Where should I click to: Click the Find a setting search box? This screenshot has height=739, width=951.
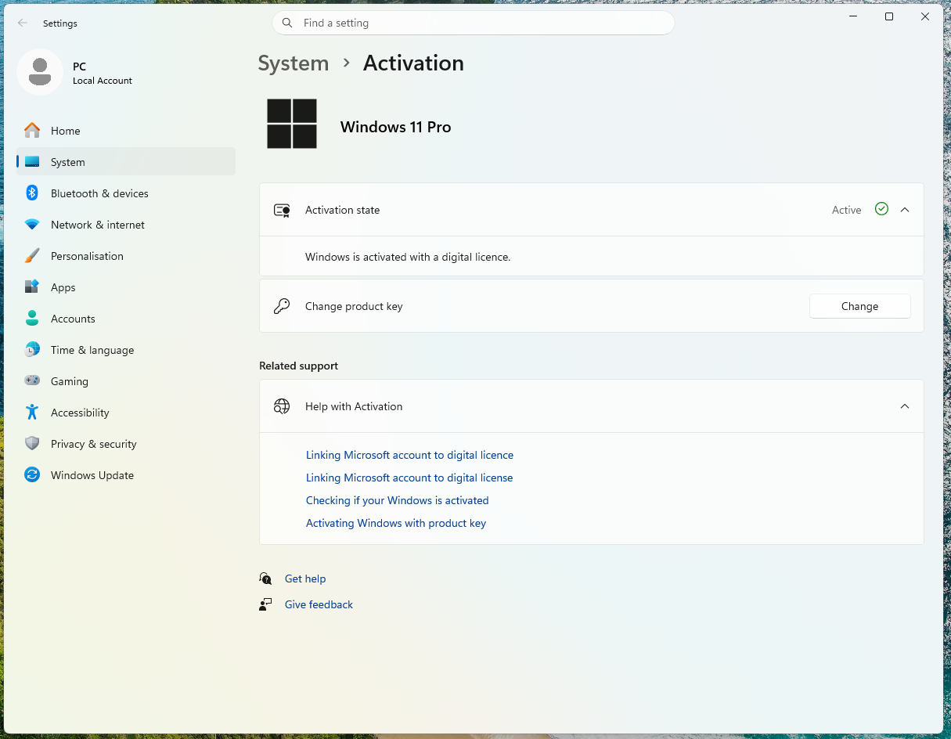coord(474,23)
